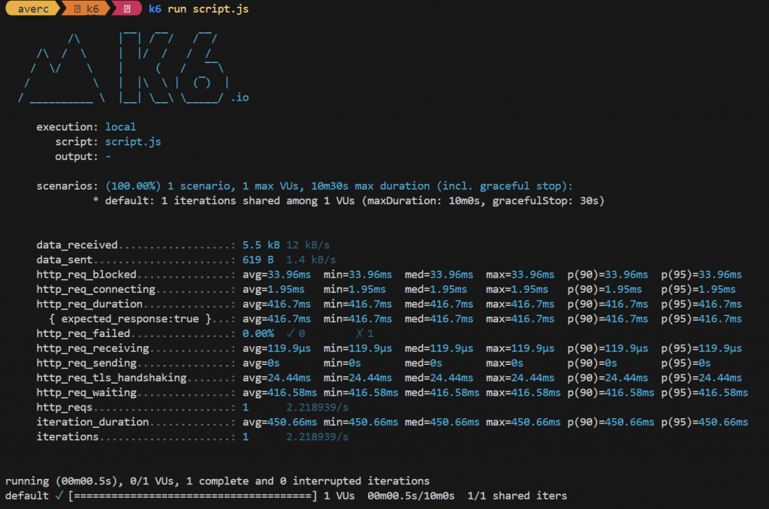Click the checkmark '0' passes count
The image size is (769, 509).
click(x=296, y=333)
